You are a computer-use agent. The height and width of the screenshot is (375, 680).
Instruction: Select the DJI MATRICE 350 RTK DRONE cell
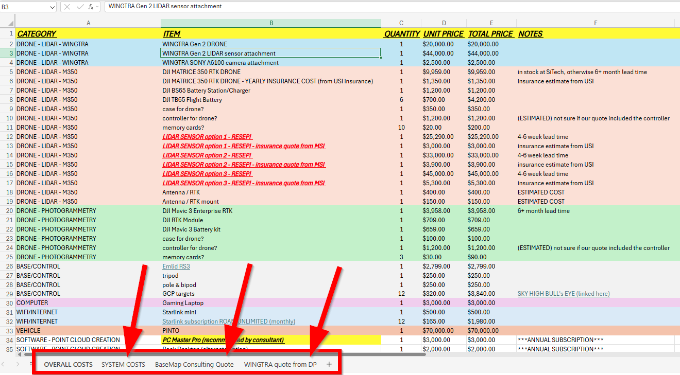[271, 72]
